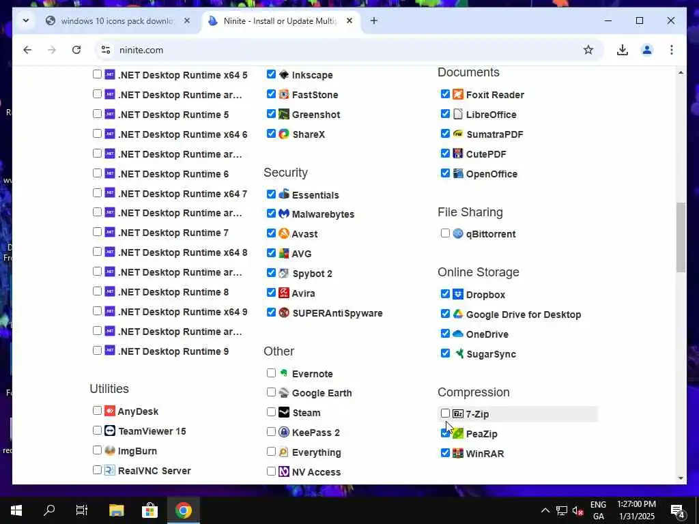The image size is (699, 524).
Task: Click the Avast app icon
Action: 284,233
